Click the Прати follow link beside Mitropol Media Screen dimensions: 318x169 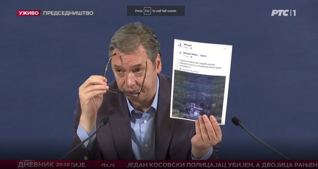[203, 55]
